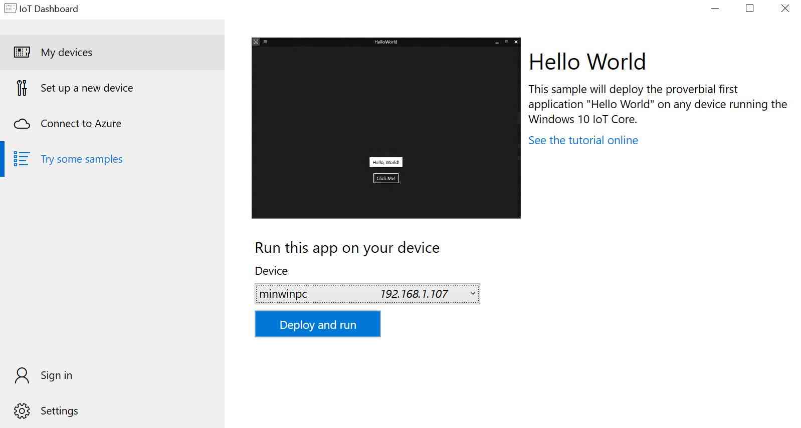Open Settings from the sidebar
This screenshot has width=801, height=428.
pos(112,411)
